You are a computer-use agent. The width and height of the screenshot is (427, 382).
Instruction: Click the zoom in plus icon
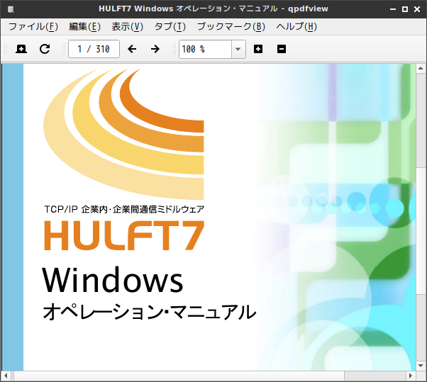258,49
